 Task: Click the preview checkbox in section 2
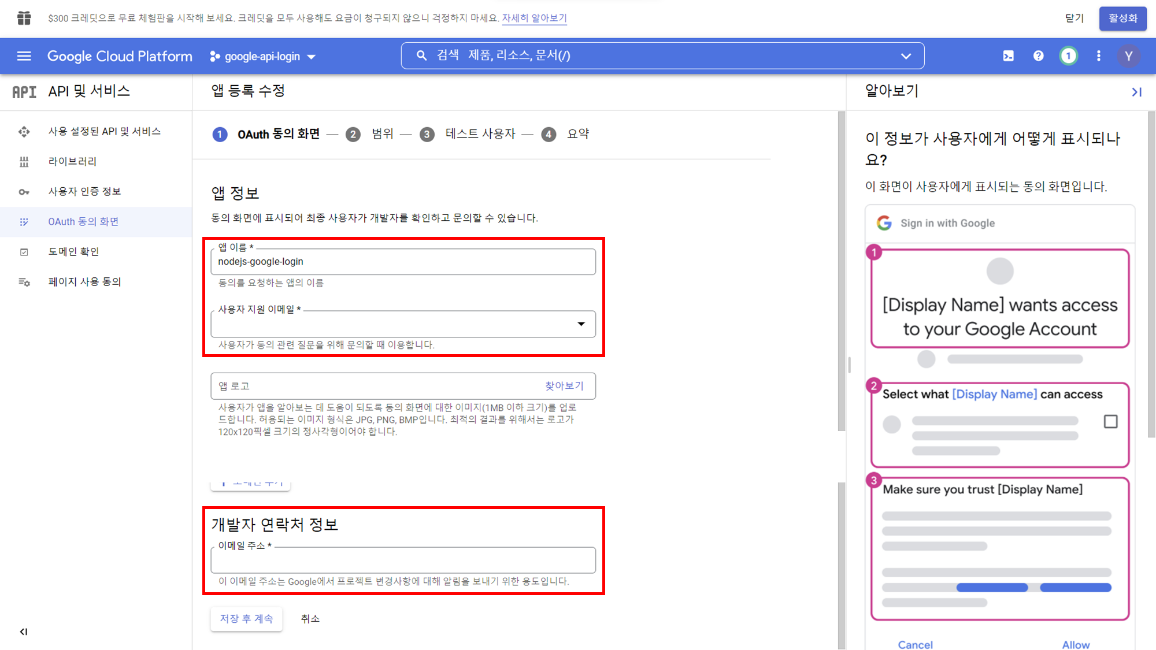(1110, 422)
